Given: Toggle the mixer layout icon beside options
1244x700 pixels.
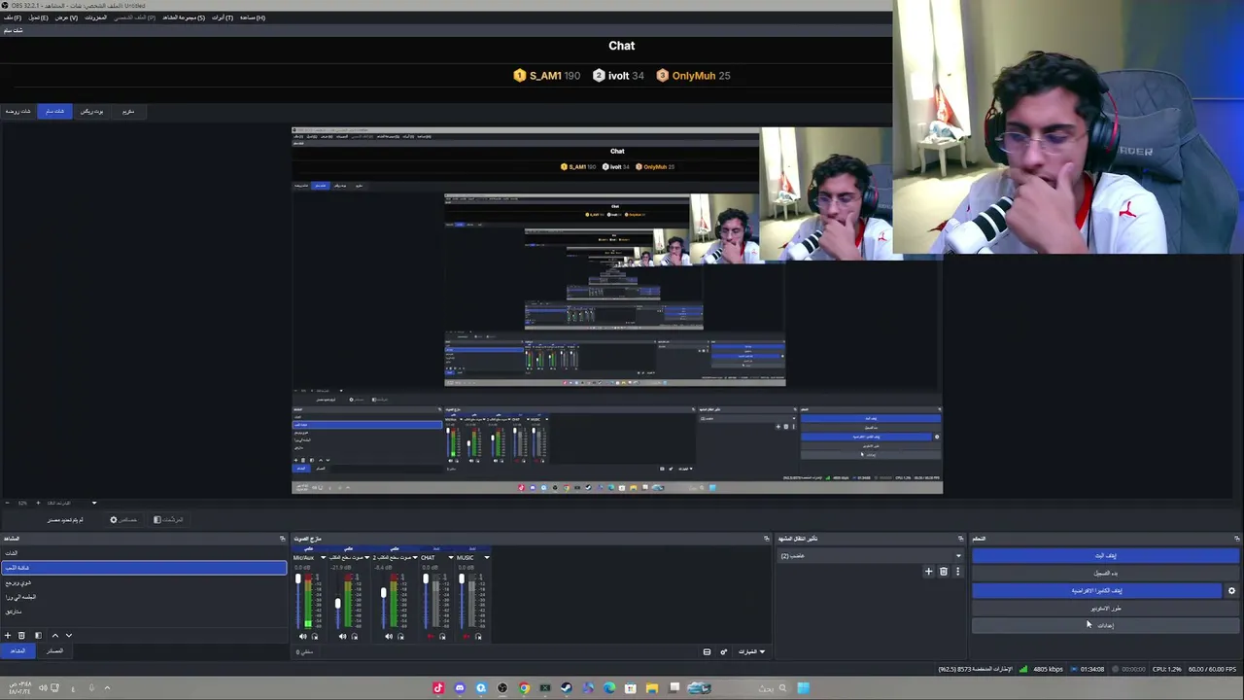Looking at the screenshot, I should (707, 651).
